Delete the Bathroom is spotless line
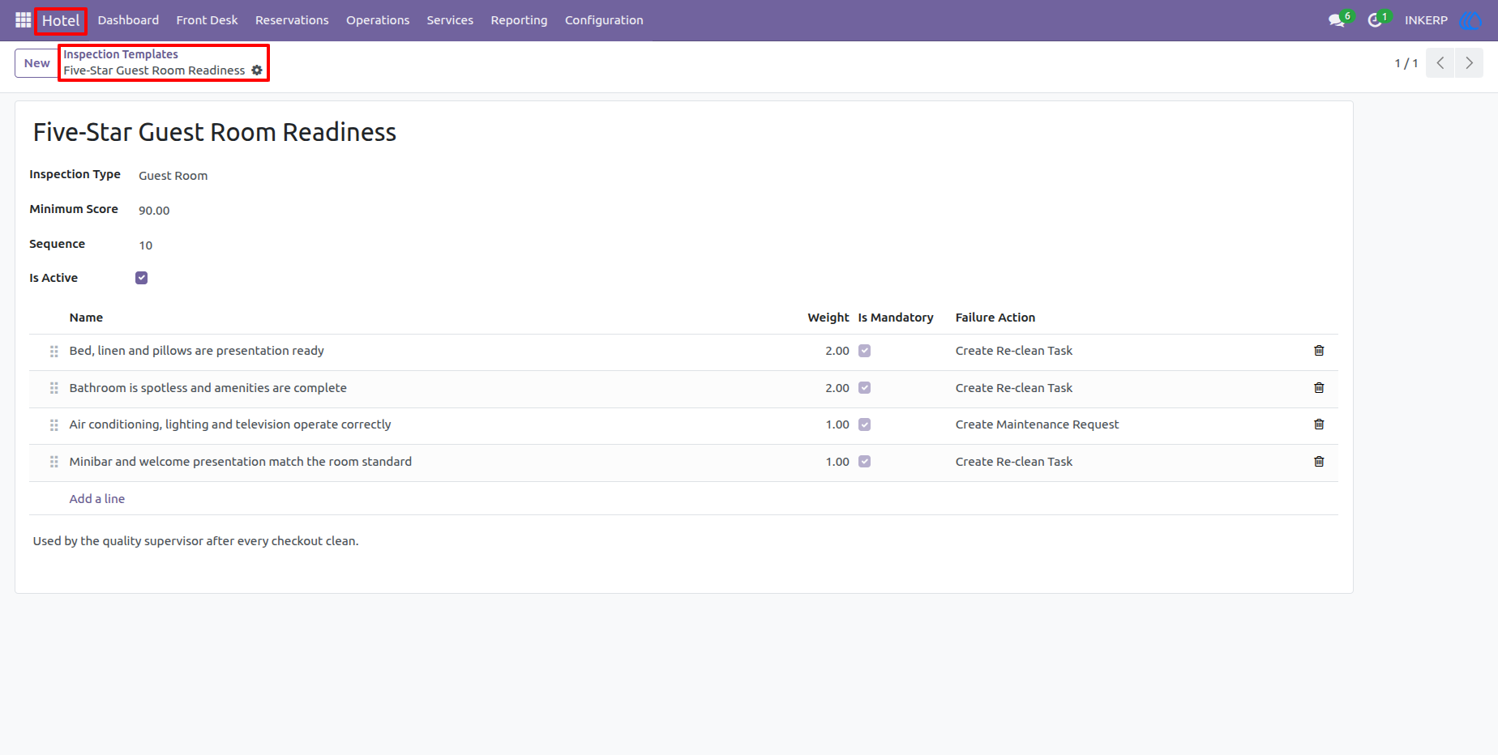 pyautogui.click(x=1319, y=388)
